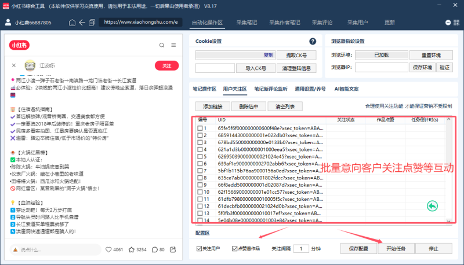Click the 重置环境 button

pyautogui.click(x=431, y=55)
